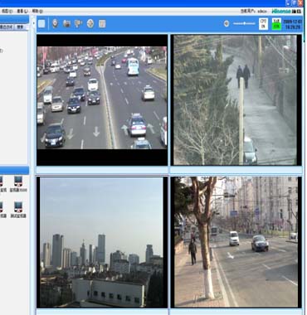Click the Hisense logo

tap(286, 12)
